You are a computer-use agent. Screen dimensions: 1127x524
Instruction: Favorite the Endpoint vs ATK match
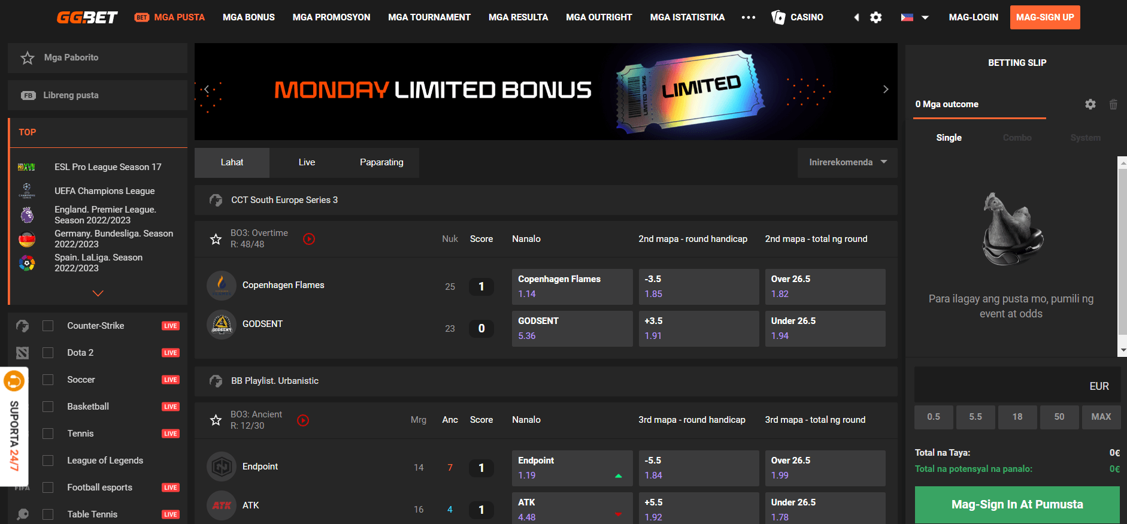[216, 420]
